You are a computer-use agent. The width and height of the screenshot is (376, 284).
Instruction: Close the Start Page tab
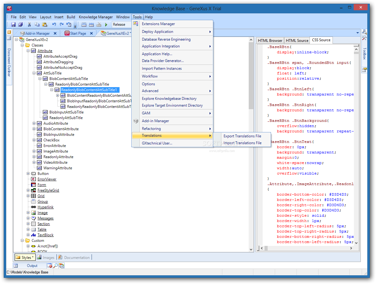[92, 33]
